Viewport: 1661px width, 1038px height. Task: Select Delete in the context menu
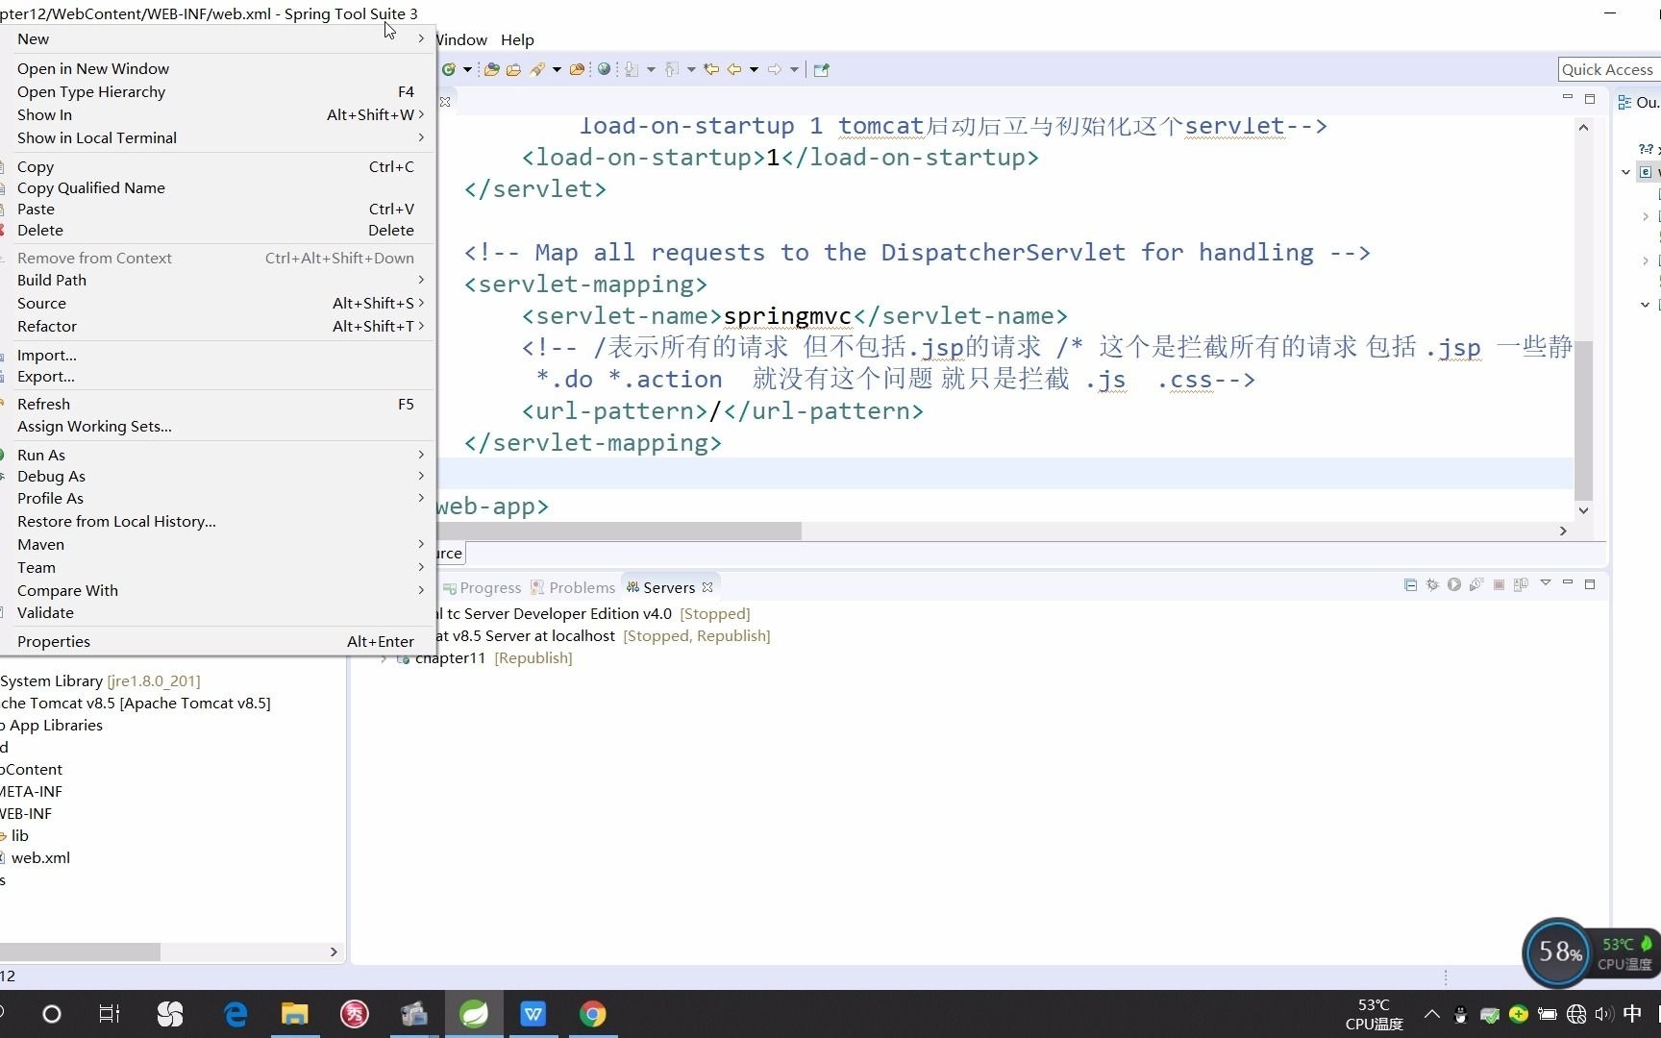[218, 230]
